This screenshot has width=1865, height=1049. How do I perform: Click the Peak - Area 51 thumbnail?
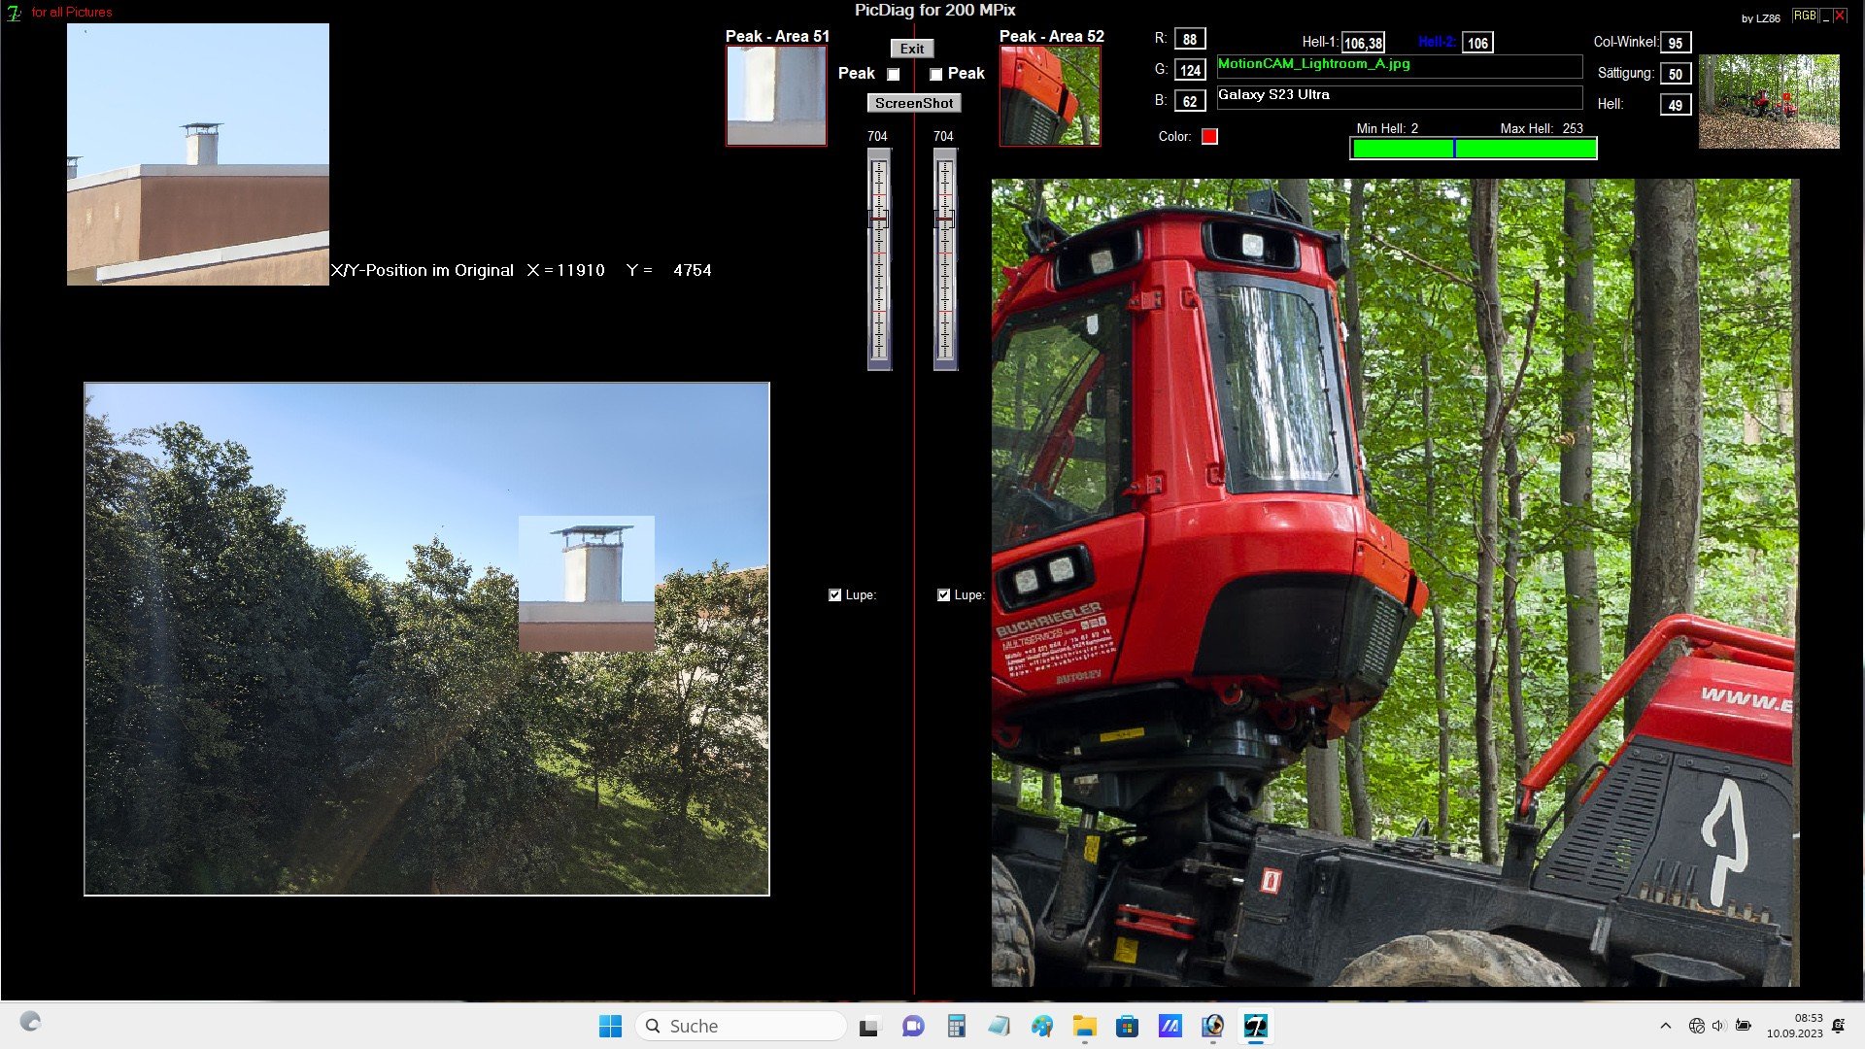(x=776, y=95)
